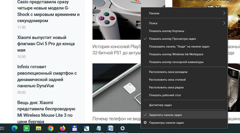This screenshot has width=240, height=133.
Task: Select Расположить окна каскадом
Action: coord(184,72)
